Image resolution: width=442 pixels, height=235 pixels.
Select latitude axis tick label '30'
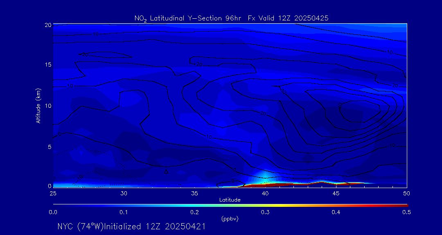pyautogui.click(x=124, y=193)
